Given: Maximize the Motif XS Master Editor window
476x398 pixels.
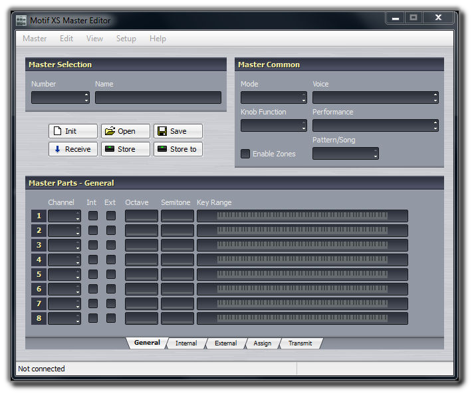Looking at the screenshot, I should point(414,17).
